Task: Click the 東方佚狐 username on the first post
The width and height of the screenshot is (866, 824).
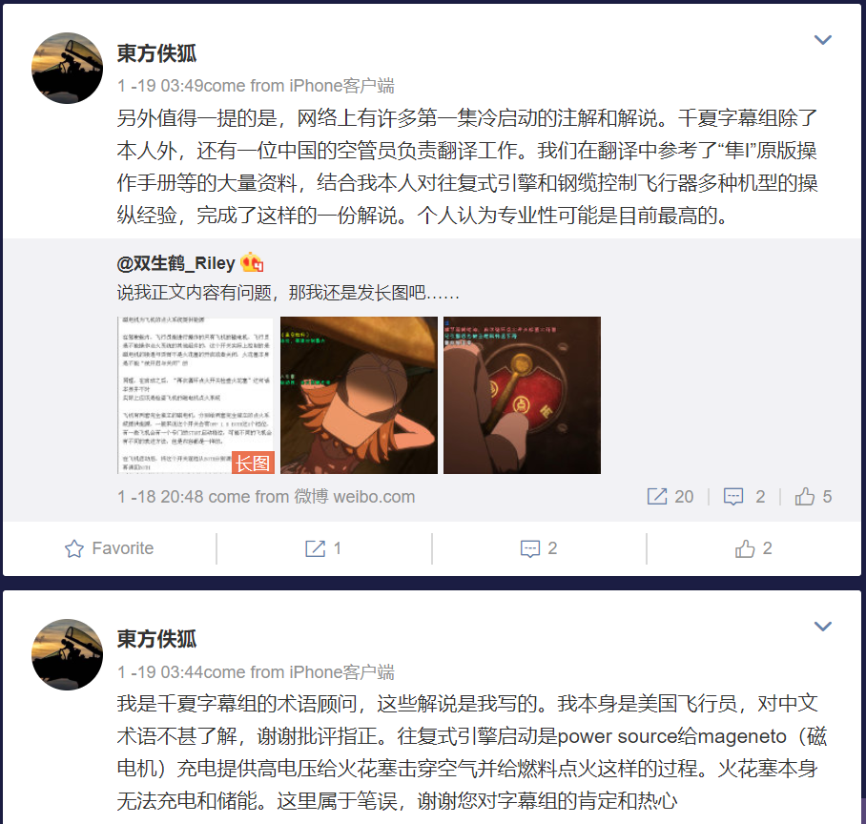Action: point(156,53)
